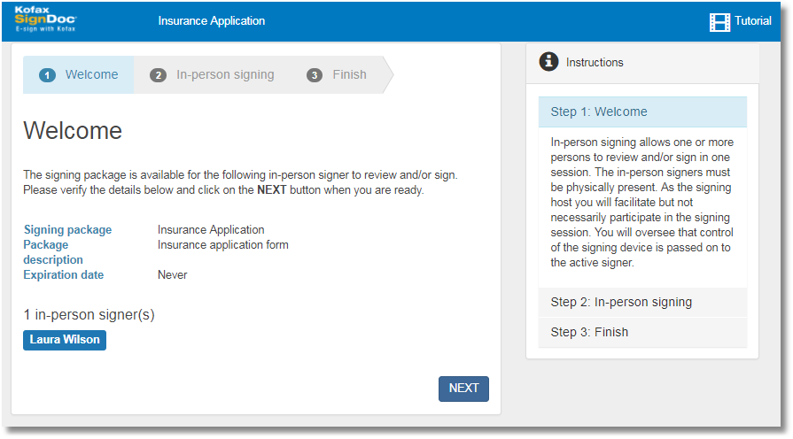Click the Laura Wilson signer badge

point(65,340)
